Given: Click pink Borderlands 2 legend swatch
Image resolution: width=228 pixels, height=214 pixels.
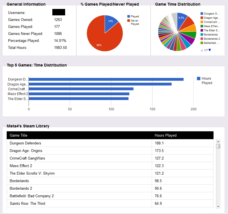Looking at the screenshot, I should [202, 39].
